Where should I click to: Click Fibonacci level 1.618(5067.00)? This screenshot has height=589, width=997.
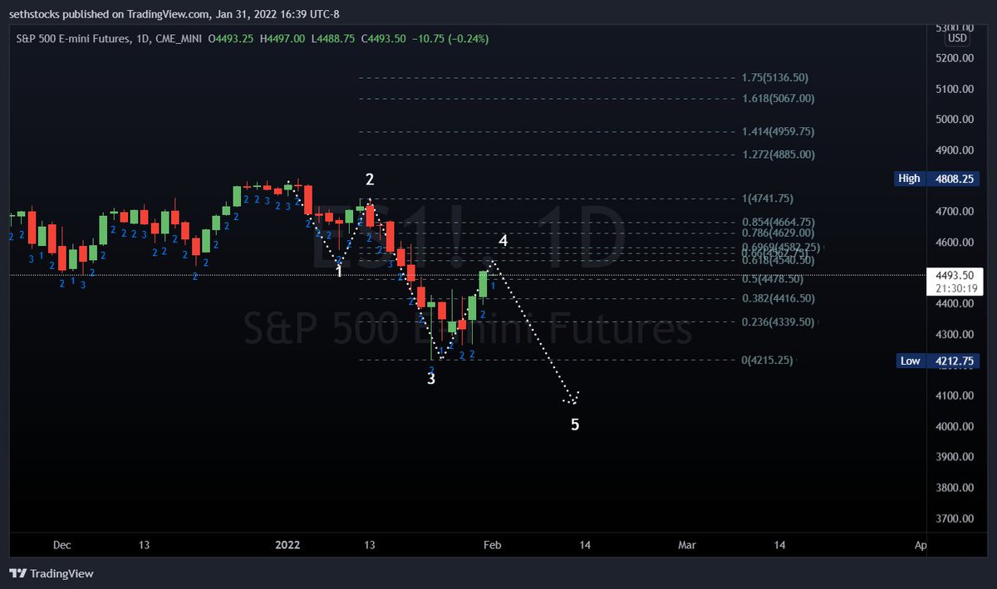pos(778,98)
